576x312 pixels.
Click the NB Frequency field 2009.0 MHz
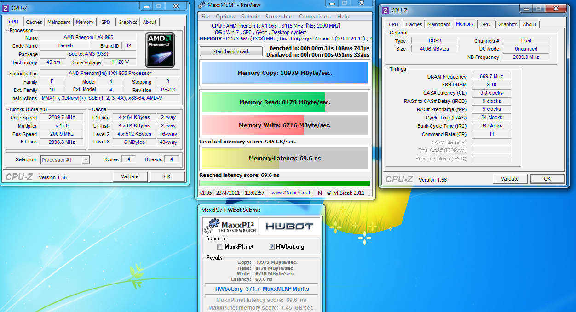coord(525,57)
